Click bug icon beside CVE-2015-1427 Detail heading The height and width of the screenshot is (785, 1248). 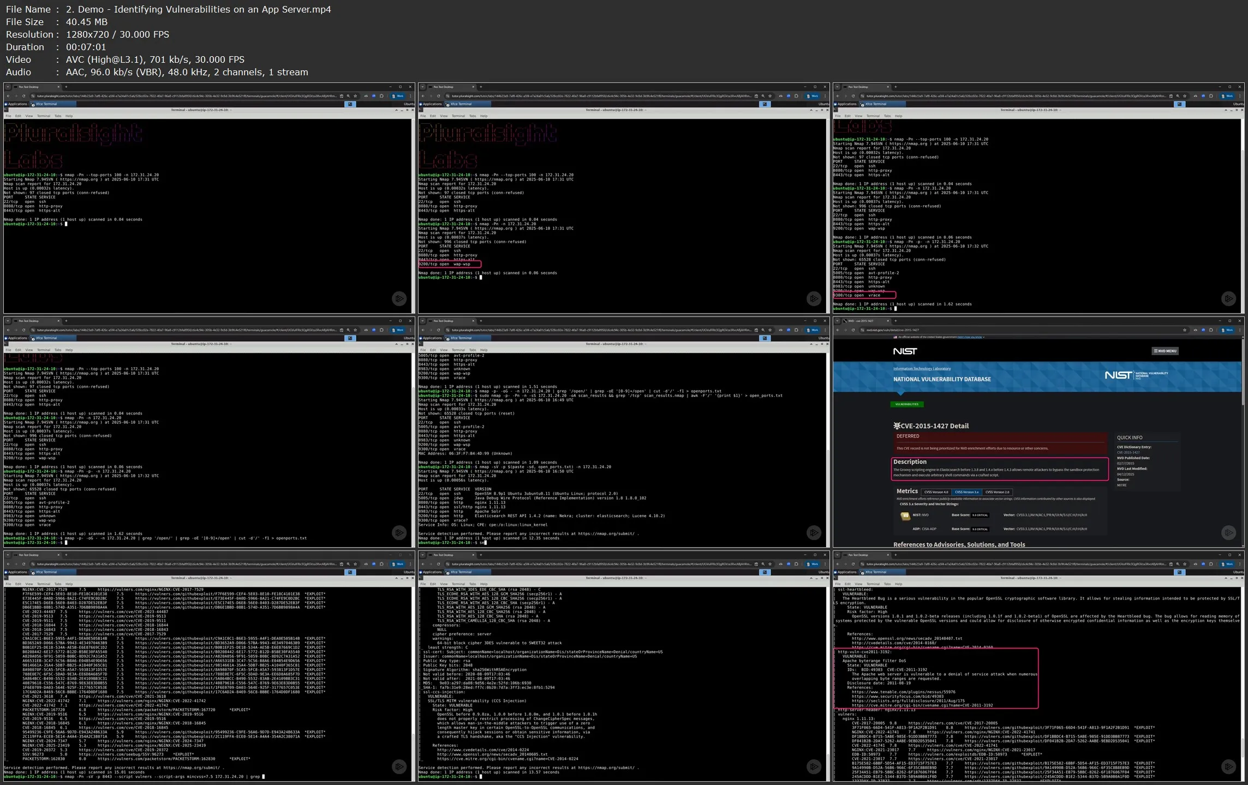click(896, 426)
